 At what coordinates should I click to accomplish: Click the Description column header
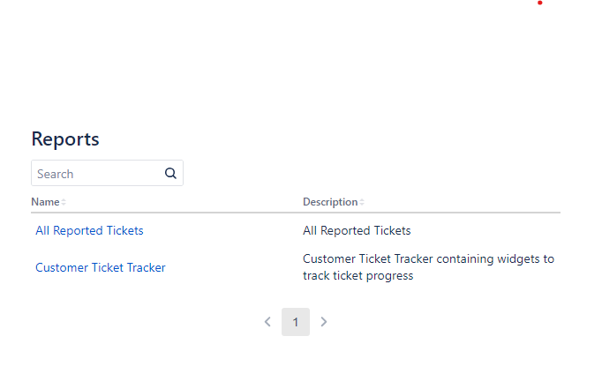coord(330,202)
